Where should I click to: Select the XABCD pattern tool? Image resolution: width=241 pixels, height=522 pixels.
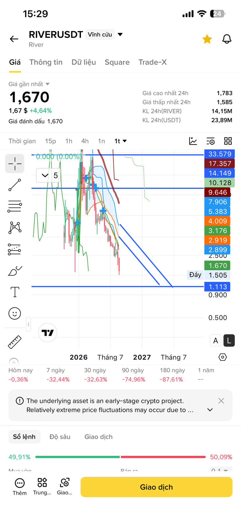pos(15,228)
